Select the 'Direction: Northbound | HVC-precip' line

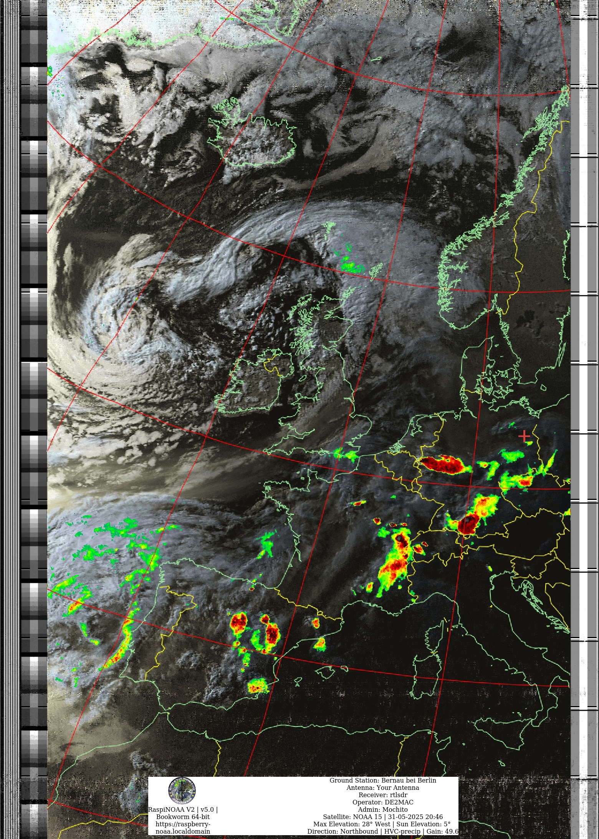click(x=383, y=831)
